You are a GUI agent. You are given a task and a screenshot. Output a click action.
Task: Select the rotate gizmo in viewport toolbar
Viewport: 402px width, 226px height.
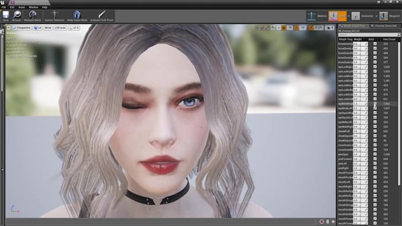tap(262, 28)
